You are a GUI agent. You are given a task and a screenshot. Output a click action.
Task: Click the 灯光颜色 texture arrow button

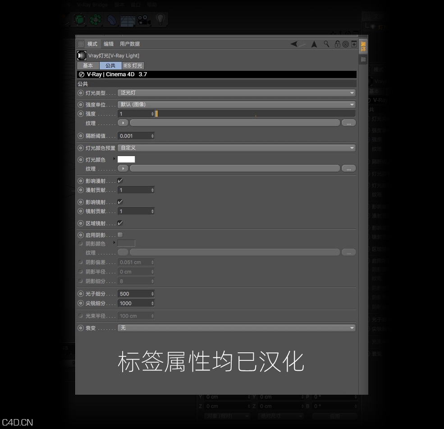[x=123, y=169]
